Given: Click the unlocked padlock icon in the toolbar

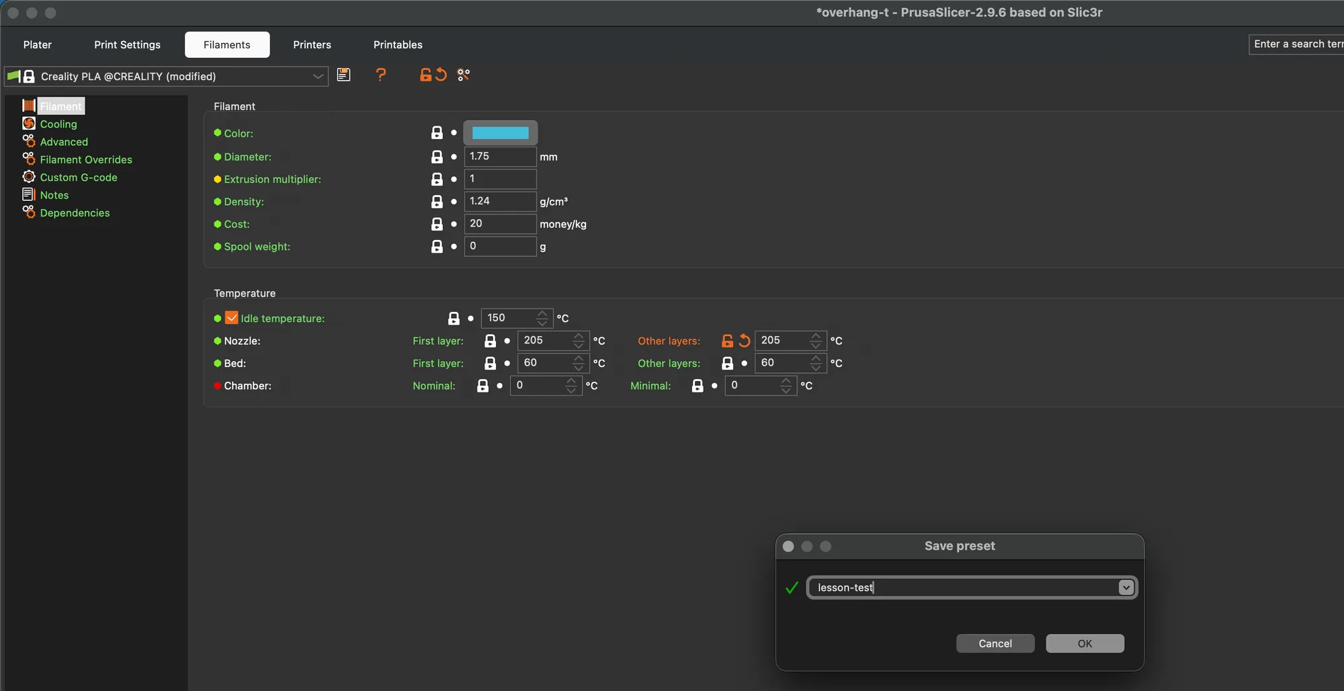Looking at the screenshot, I should tap(425, 75).
